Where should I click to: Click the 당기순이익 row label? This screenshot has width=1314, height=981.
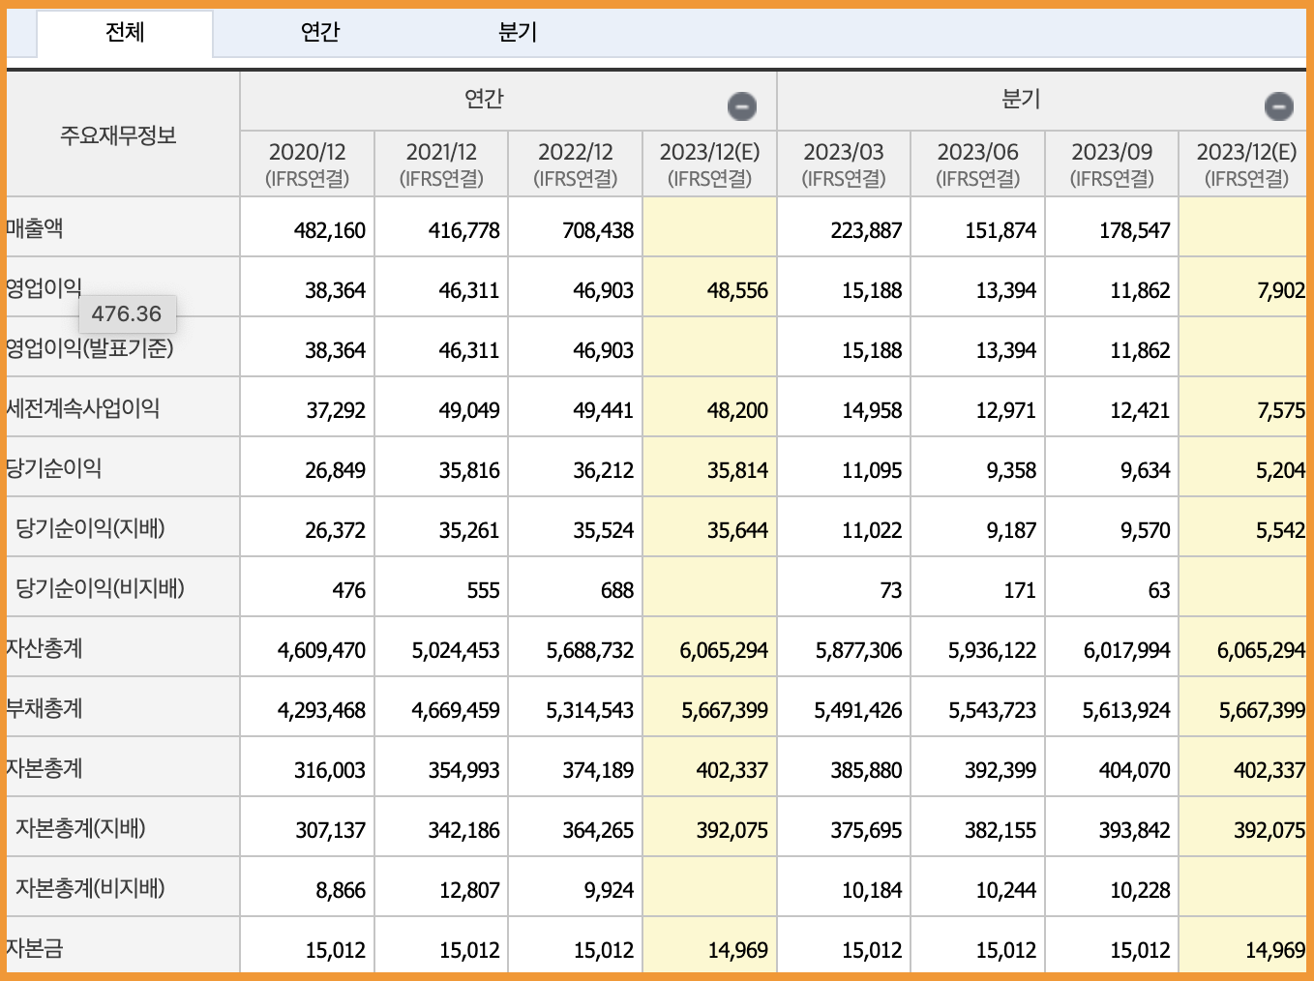pos(54,468)
